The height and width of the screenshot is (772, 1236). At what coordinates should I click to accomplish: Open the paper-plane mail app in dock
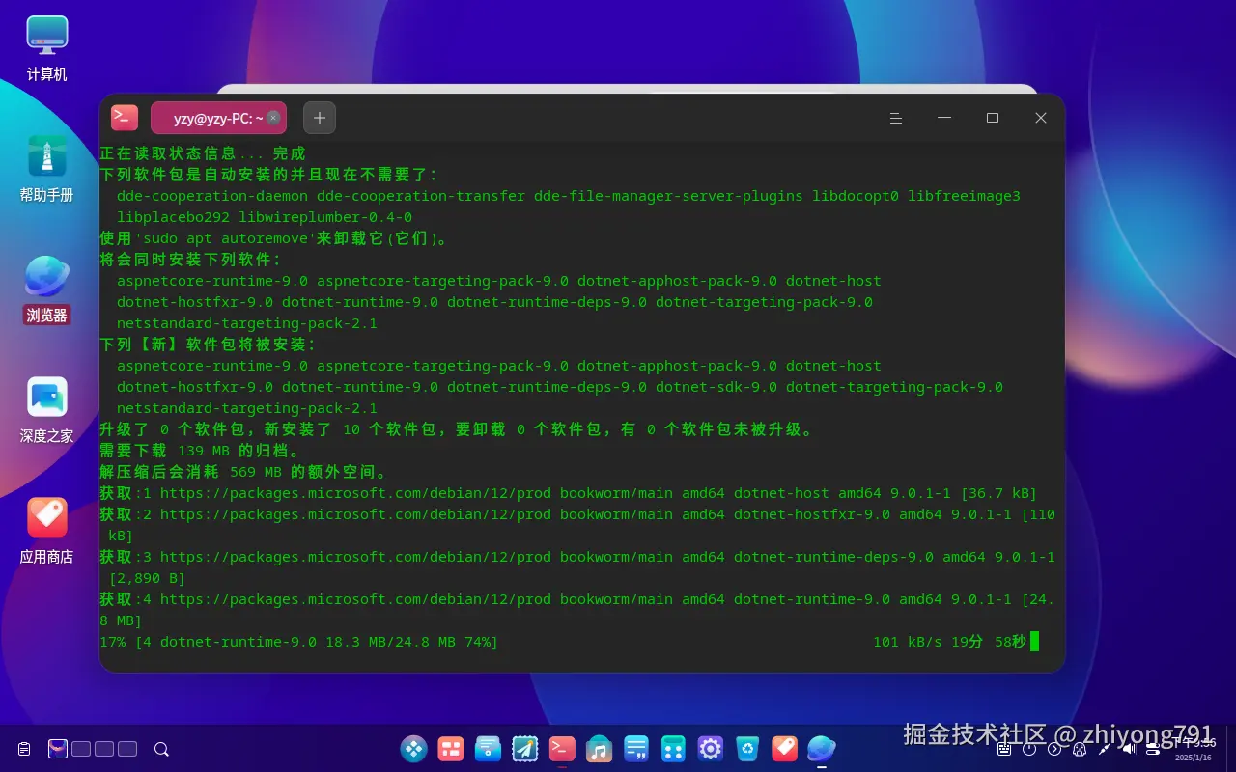525,748
